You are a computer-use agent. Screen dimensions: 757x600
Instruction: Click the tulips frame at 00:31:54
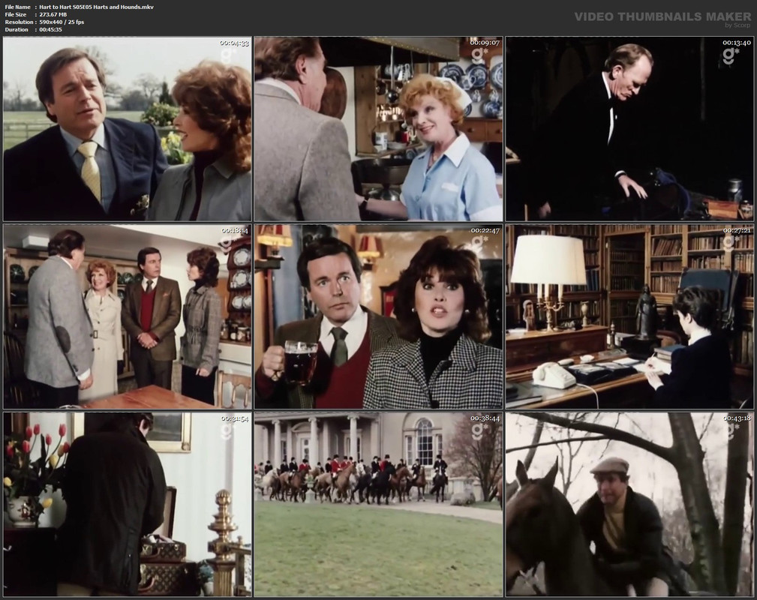pyautogui.click(x=128, y=505)
